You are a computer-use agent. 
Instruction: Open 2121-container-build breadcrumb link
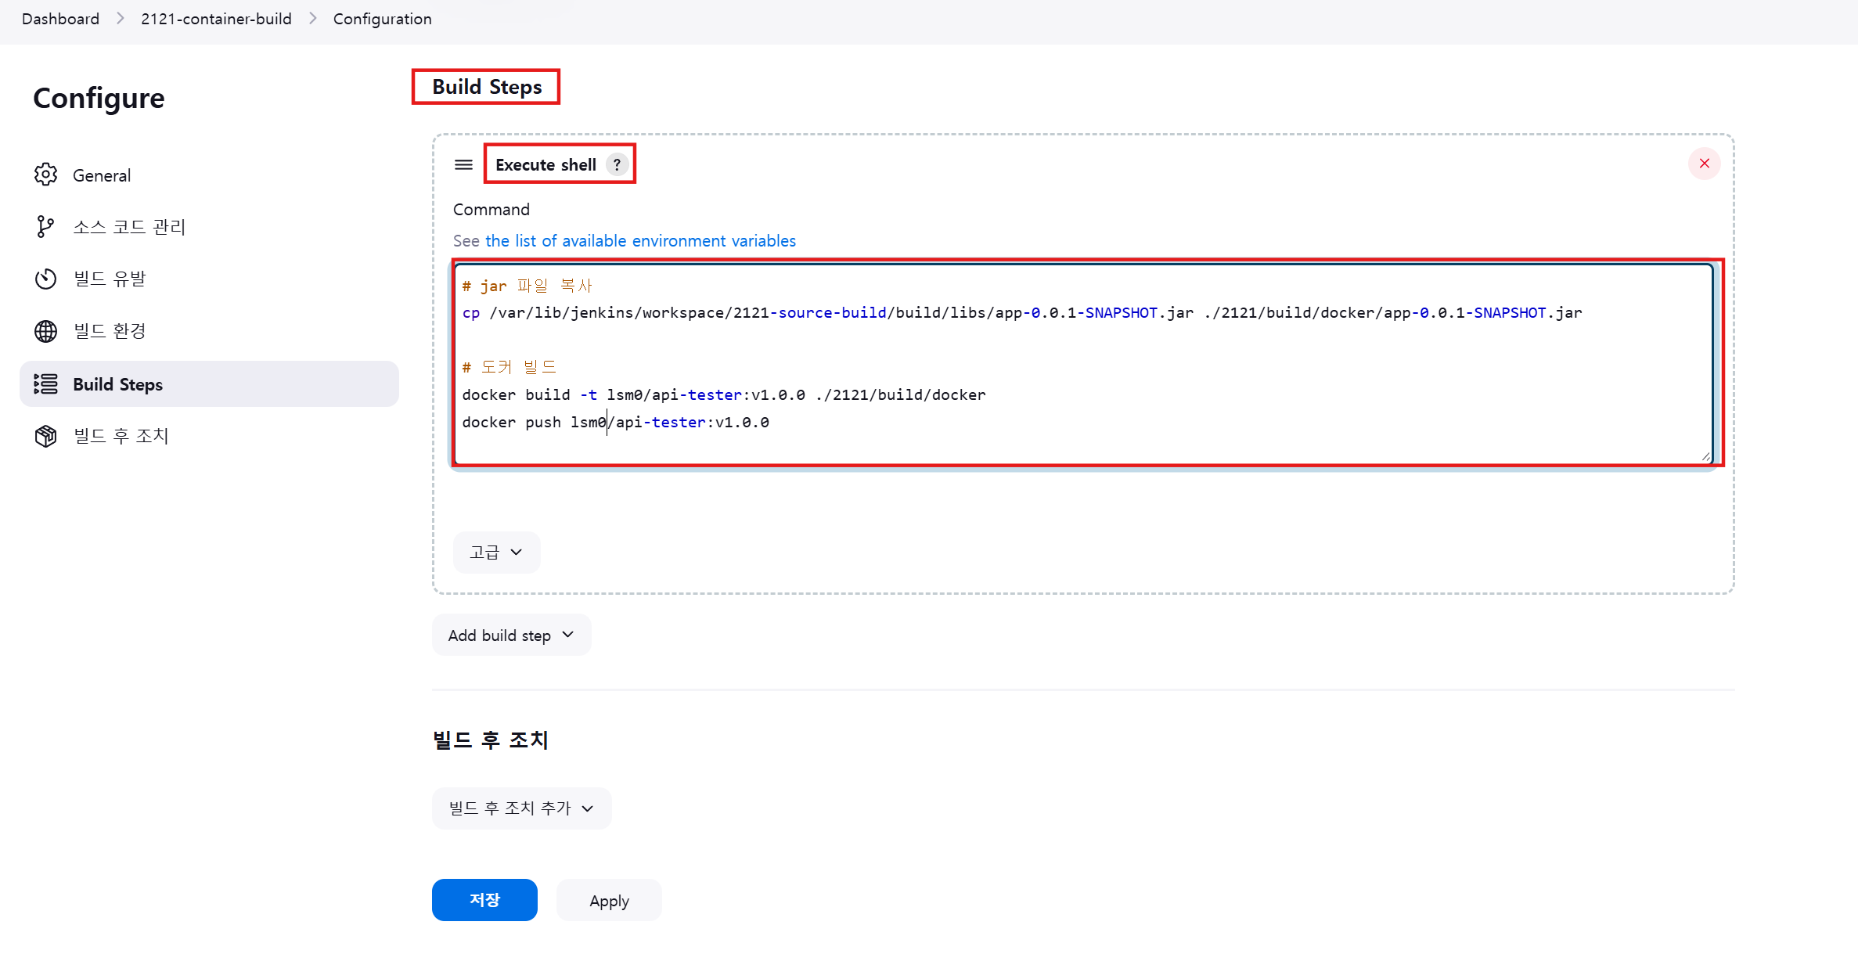(x=216, y=19)
